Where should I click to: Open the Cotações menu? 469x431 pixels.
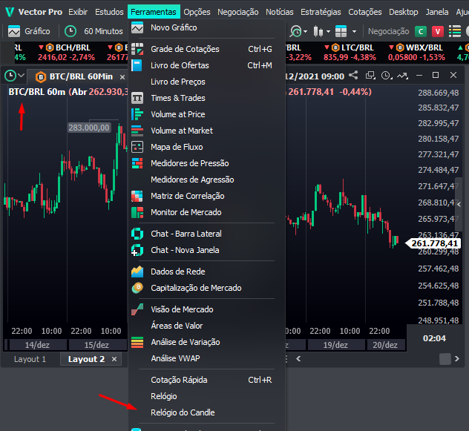click(365, 12)
